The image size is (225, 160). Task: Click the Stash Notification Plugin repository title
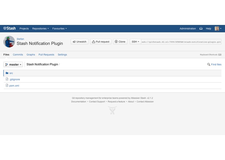[40, 43]
